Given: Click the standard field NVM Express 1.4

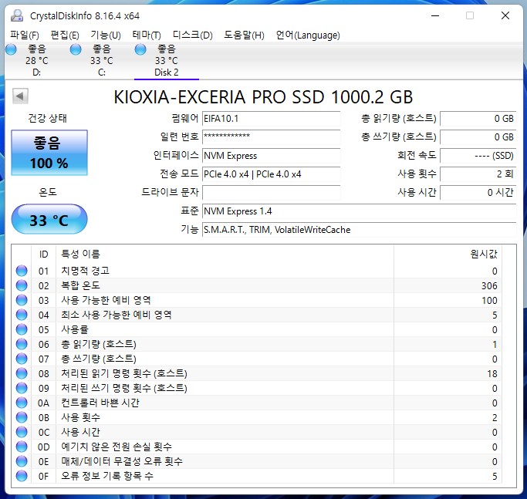Looking at the screenshot, I should point(360,211).
